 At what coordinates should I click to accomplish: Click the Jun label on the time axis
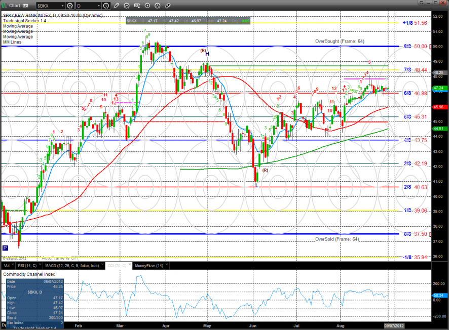point(252,326)
